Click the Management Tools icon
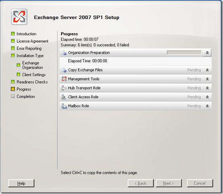Screen dimensions: 223x194 coord(64,79)
